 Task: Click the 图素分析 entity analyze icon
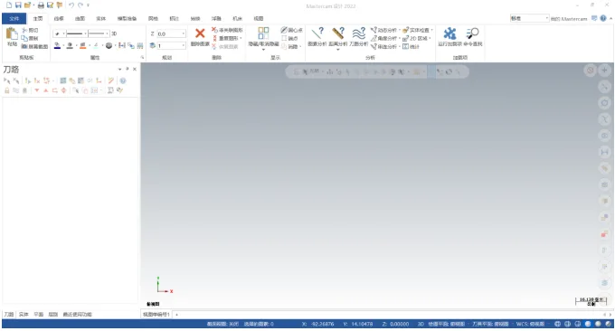317,33
